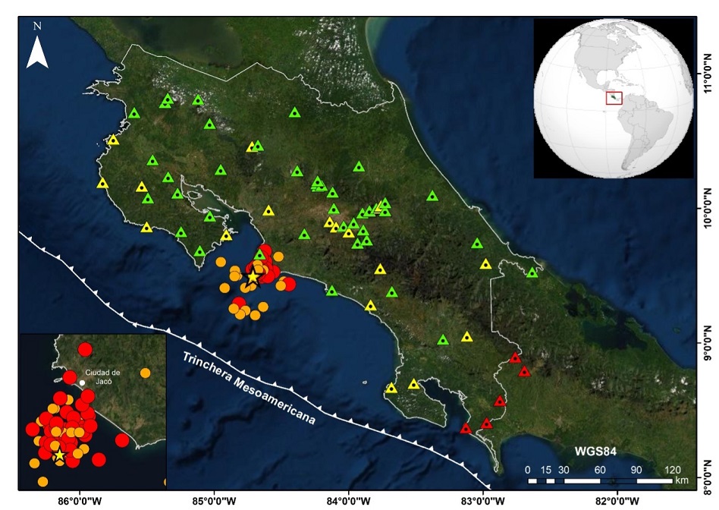Image resolution: width=719 pixels, height=510 pixels.
Task: Click the yellow epicenter star on main map
Action: [253, 278]
